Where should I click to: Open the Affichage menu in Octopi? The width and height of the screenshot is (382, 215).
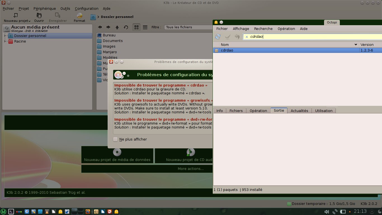pos(241,29)
